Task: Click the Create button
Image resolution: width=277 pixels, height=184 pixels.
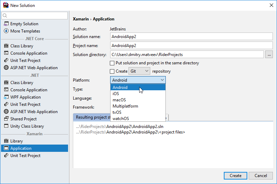Action: pos(236,176)
